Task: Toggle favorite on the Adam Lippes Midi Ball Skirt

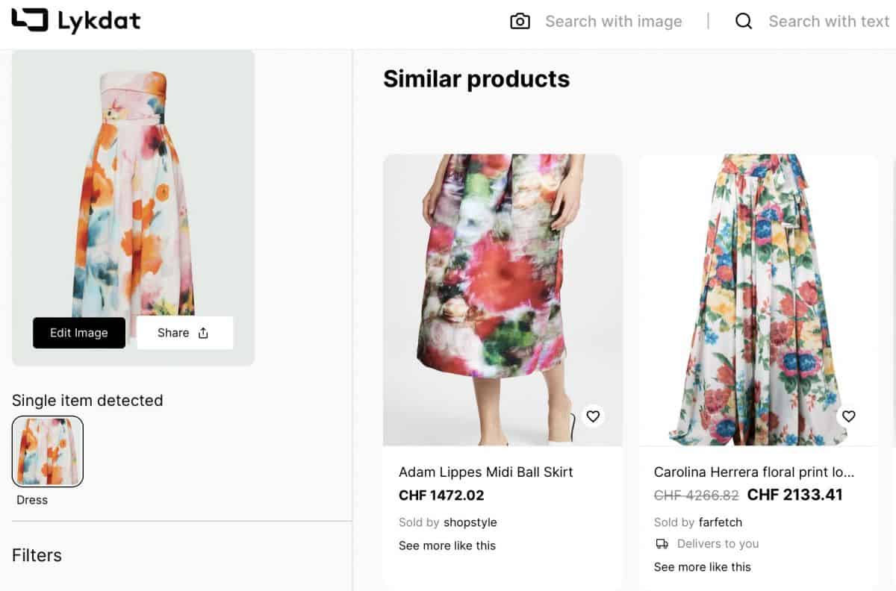Action: coord(593,416)
